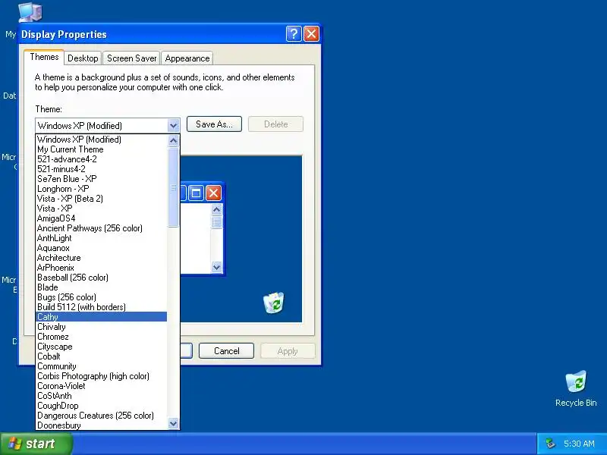Choose Longhorn - XP theme
This screenshot has width=607, height=455.
tap(102, 189)
